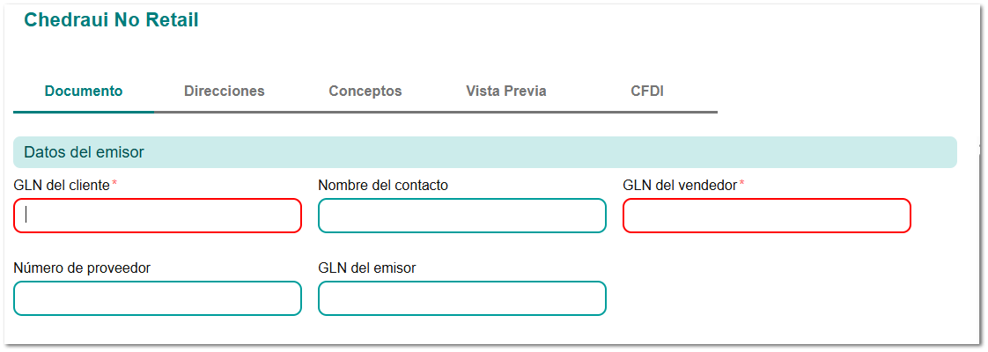988x352 pixels.
Task: Click the "GLN del vendedor" label text
Action: [680, 185]
